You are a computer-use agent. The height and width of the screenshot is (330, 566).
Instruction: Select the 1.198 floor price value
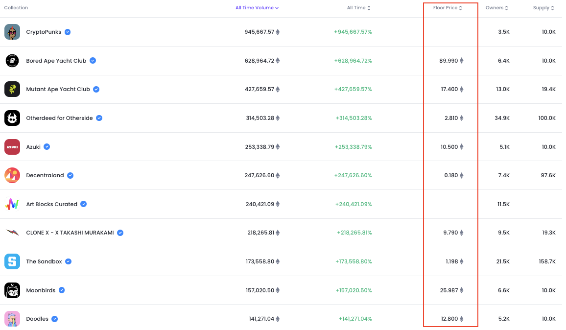point(452,262)
